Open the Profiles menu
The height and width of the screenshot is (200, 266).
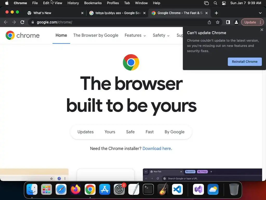(113, 3)
